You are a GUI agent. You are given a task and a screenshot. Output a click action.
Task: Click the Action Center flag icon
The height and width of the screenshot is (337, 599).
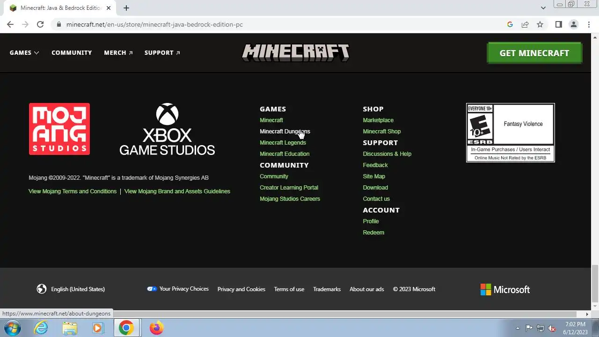click(x=529, y=328)
